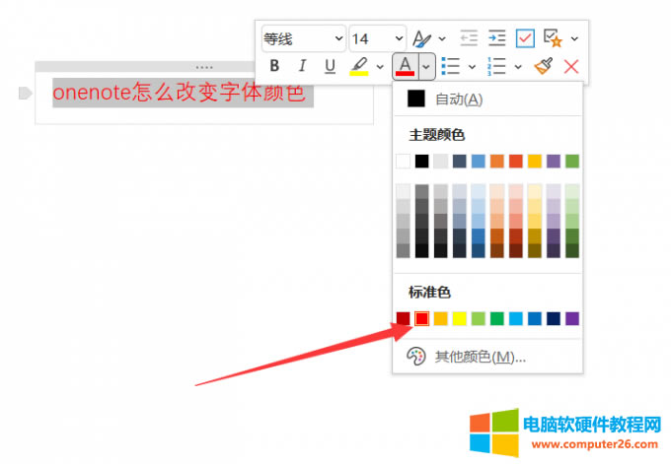Expand styles dropdown arrow
The height and width of the screenshot is (464, 671).
[442, 38]
